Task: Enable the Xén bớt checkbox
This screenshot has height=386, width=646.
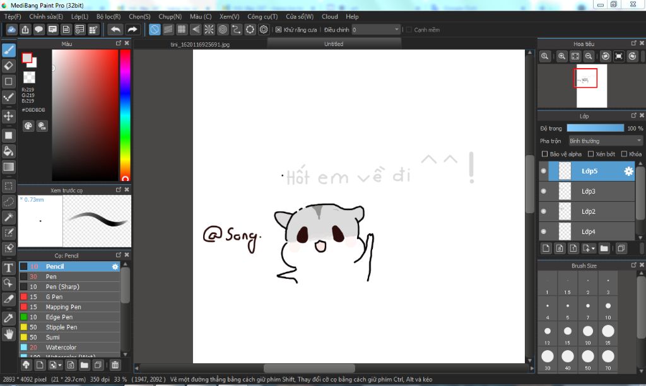Action: click(590, 154)
